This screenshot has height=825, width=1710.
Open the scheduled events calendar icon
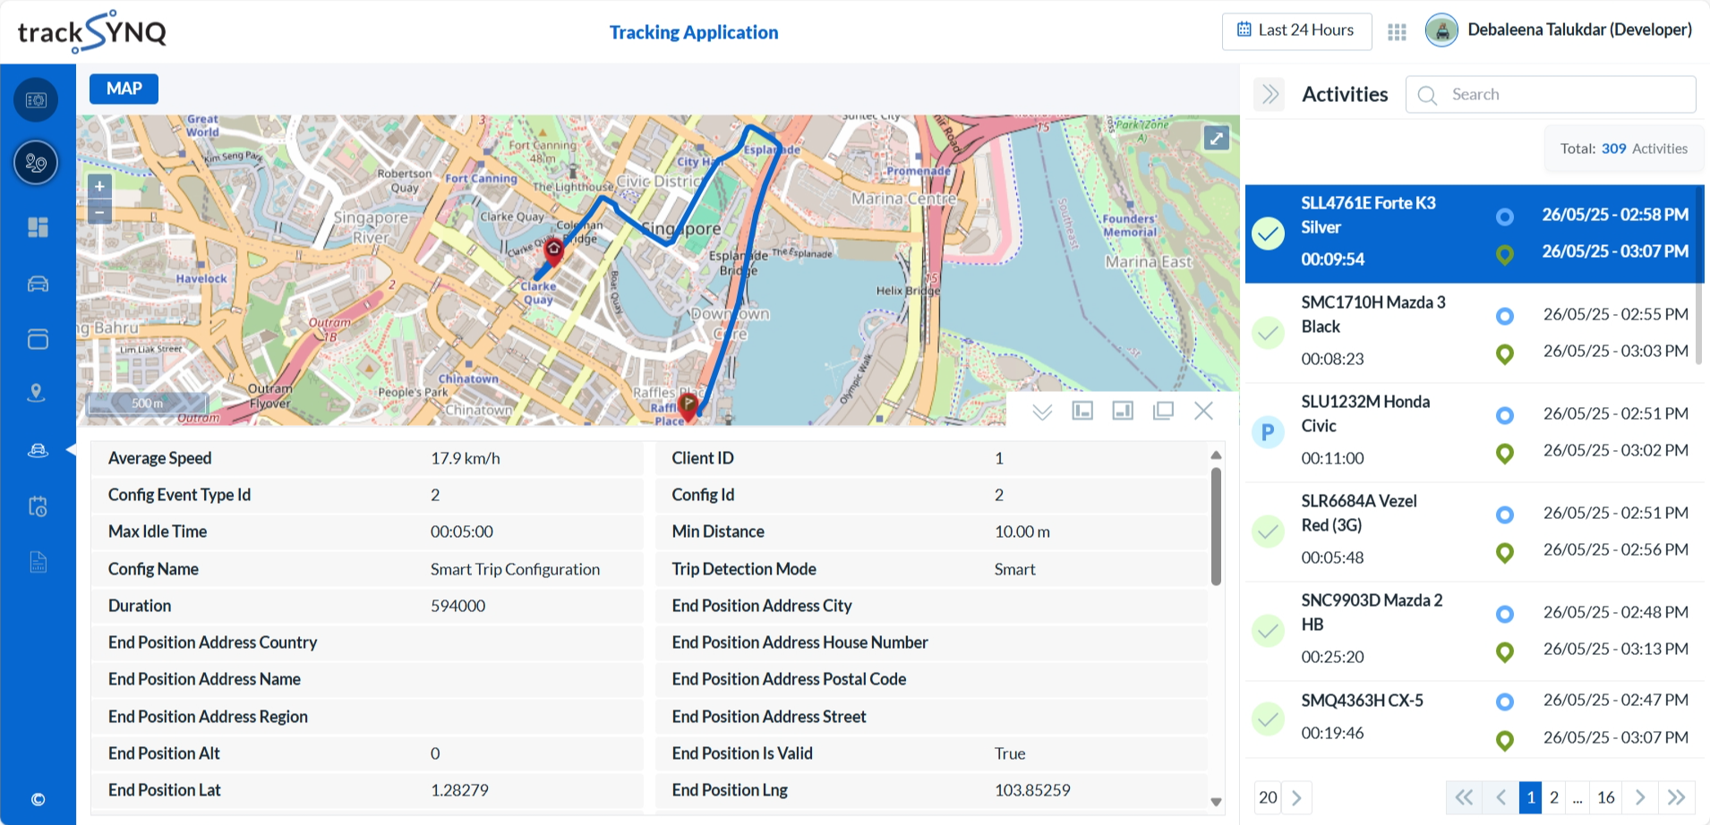click(x=36, y=506)
